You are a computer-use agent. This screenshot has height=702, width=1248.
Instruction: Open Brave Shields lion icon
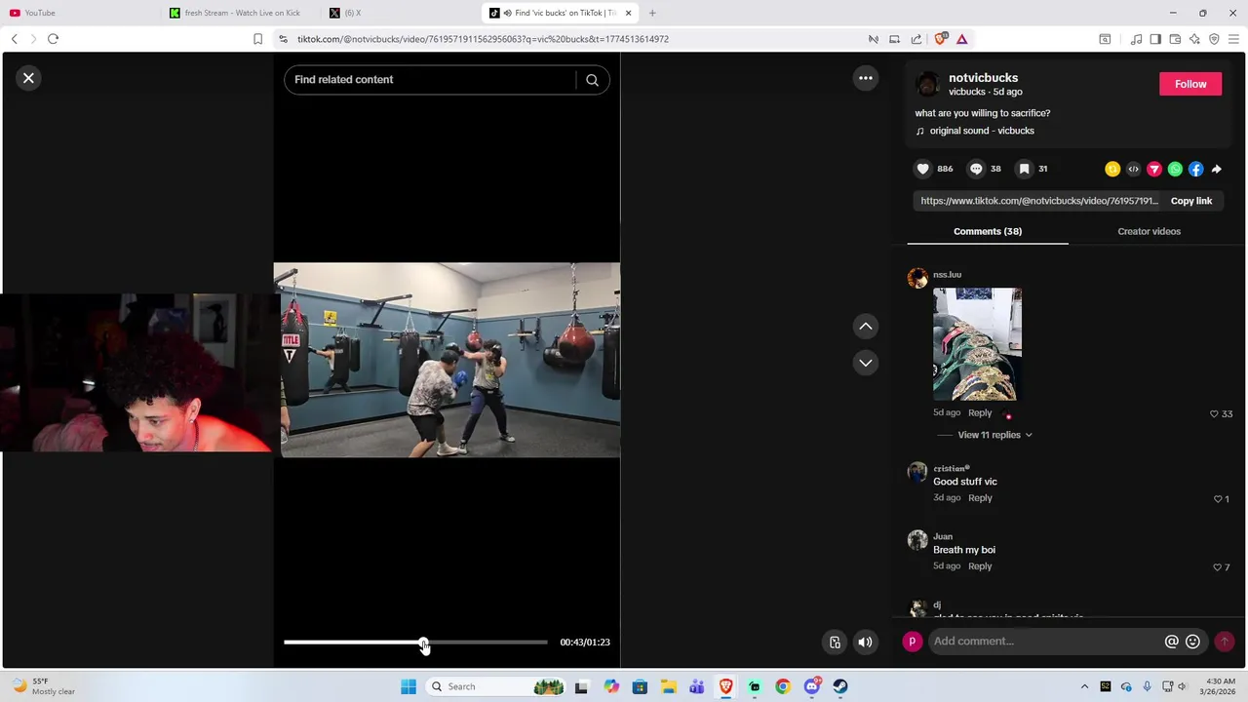point(940,39)
